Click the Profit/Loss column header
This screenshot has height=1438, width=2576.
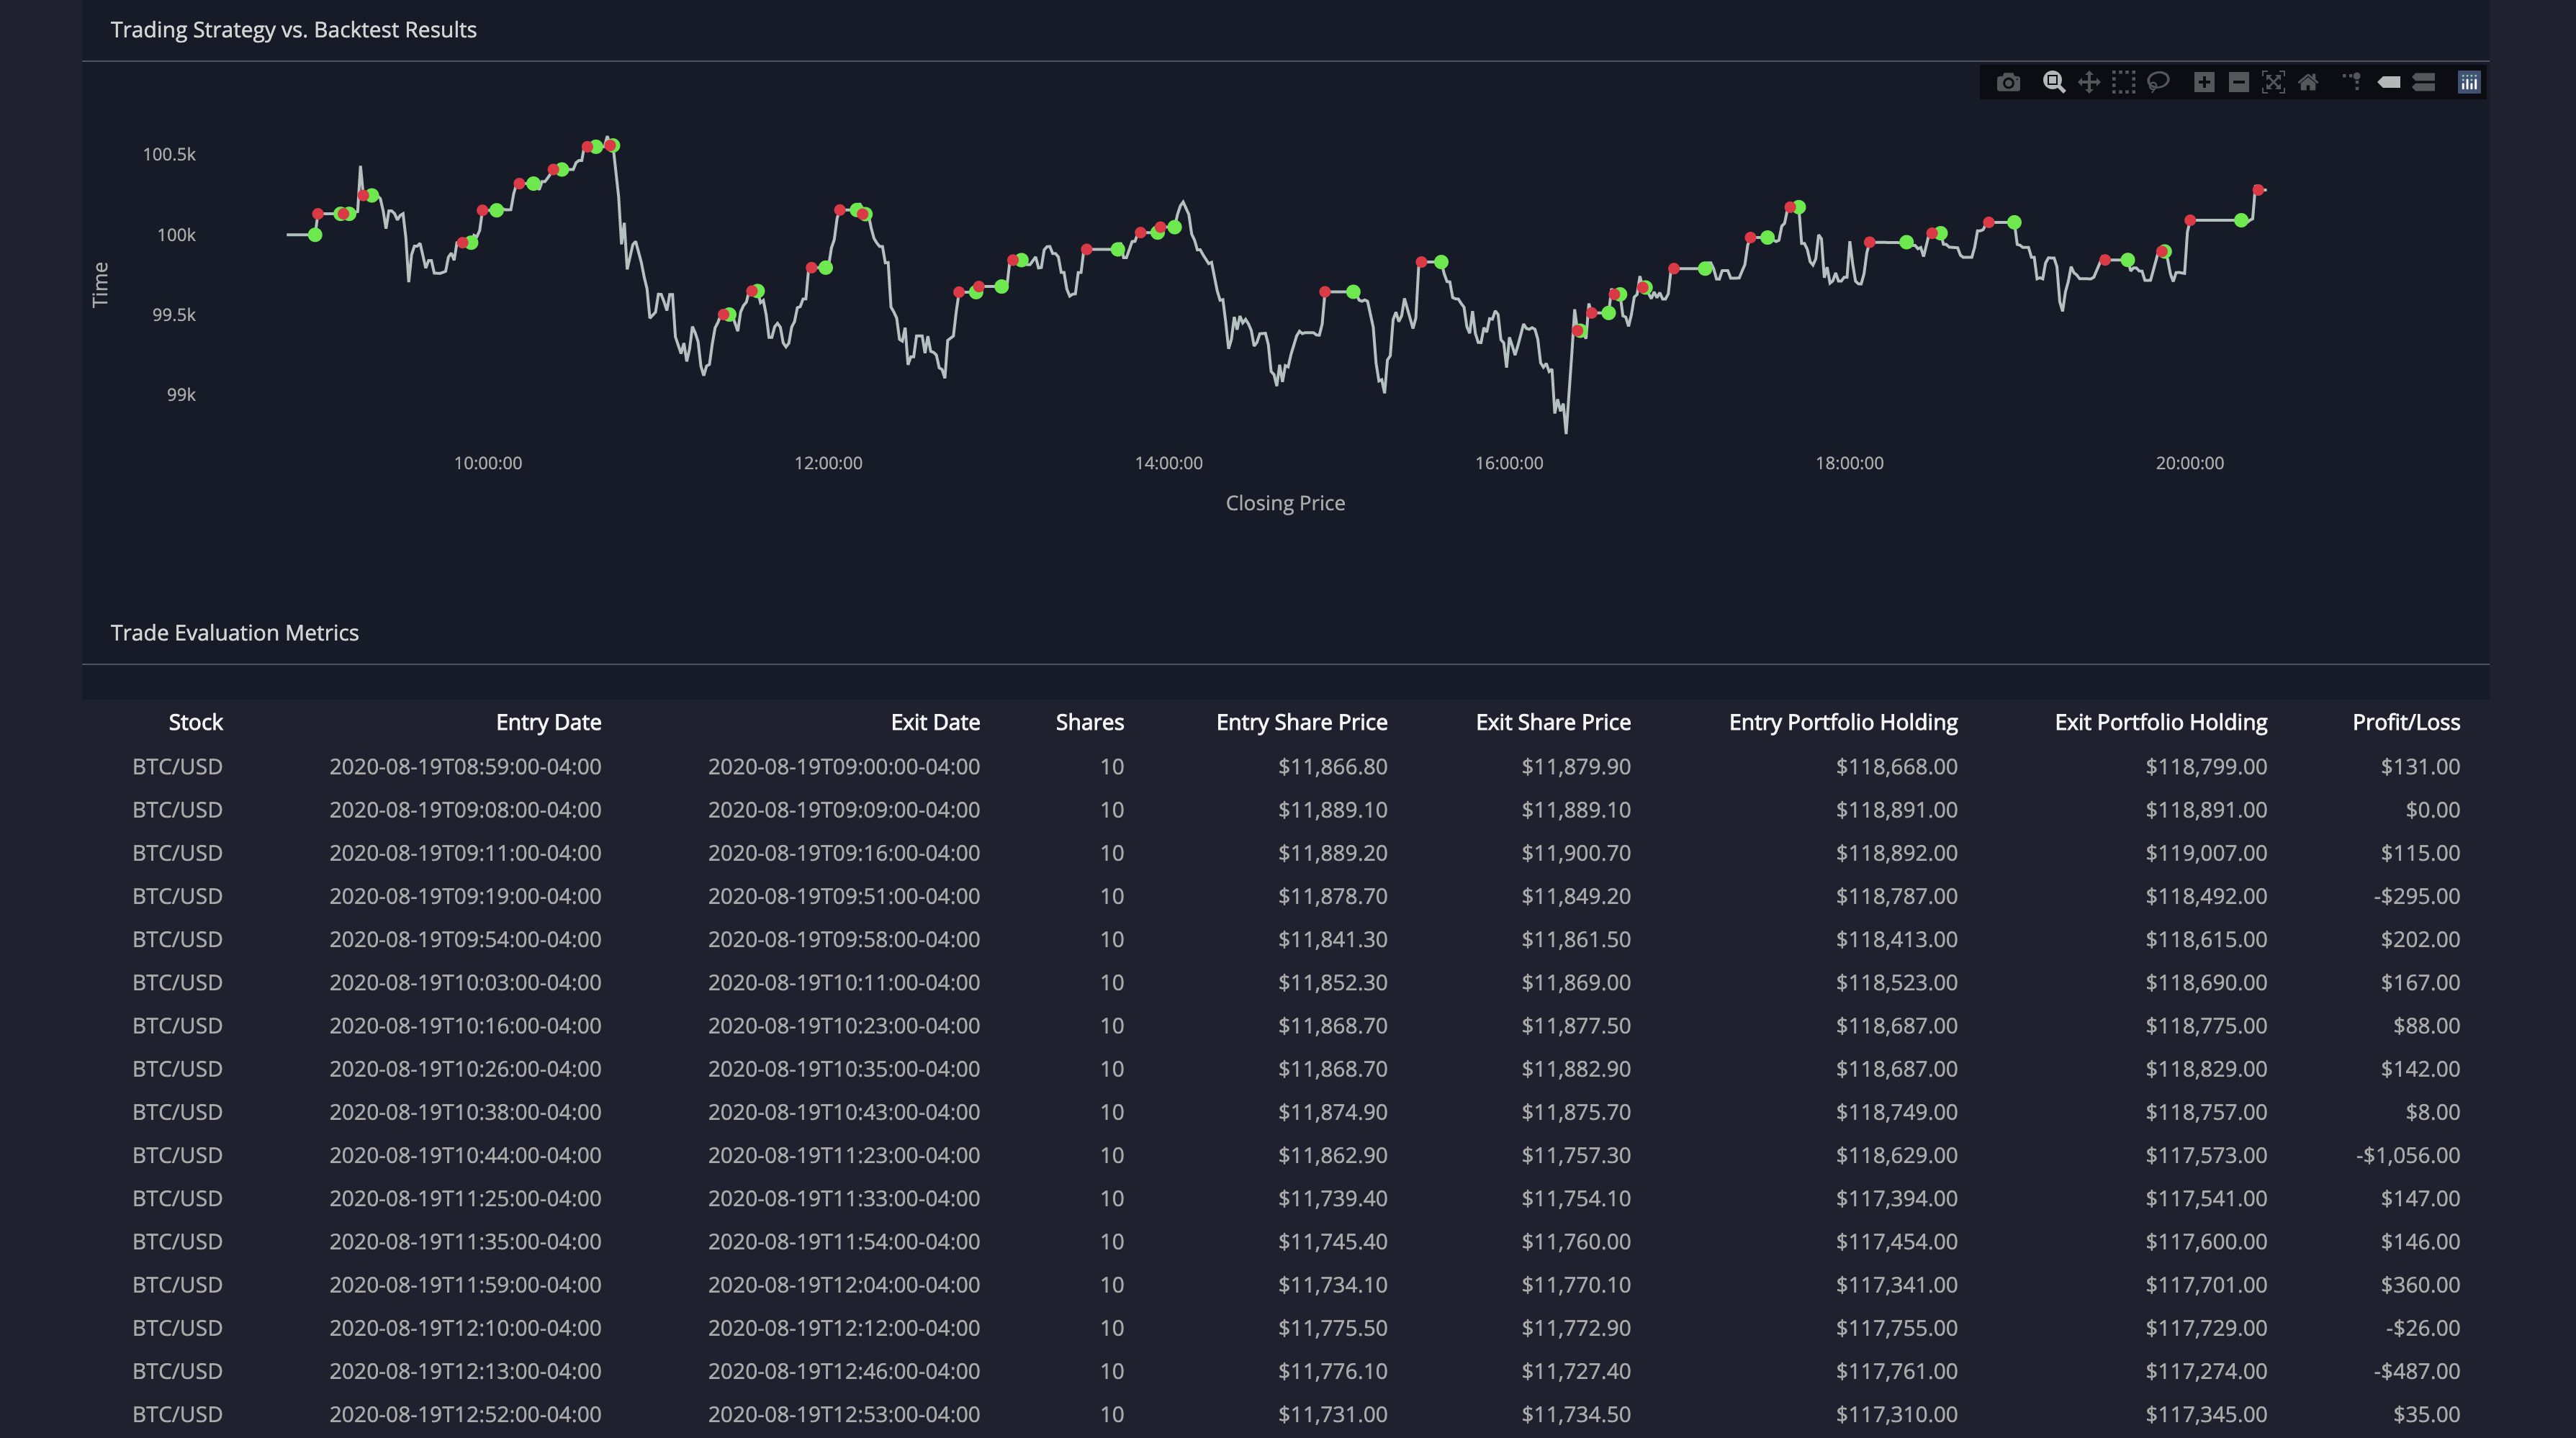(2406, 722)
